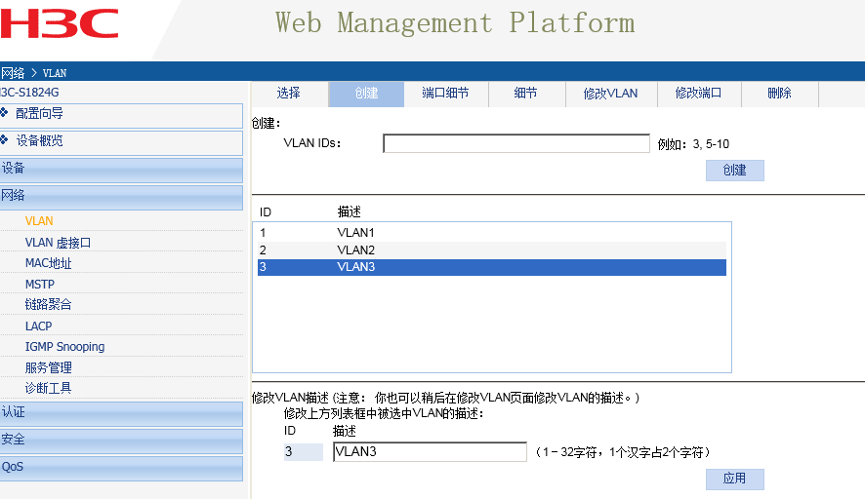This screenshot has height=499, width=865.
Task: Click the Web Management Platform title
Action: [x=455, y=23]
